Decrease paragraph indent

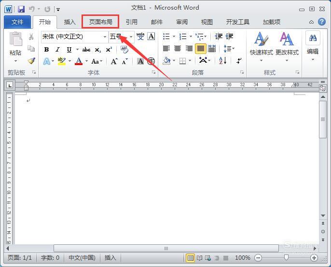pyautogui.click(x=219, y=36)
